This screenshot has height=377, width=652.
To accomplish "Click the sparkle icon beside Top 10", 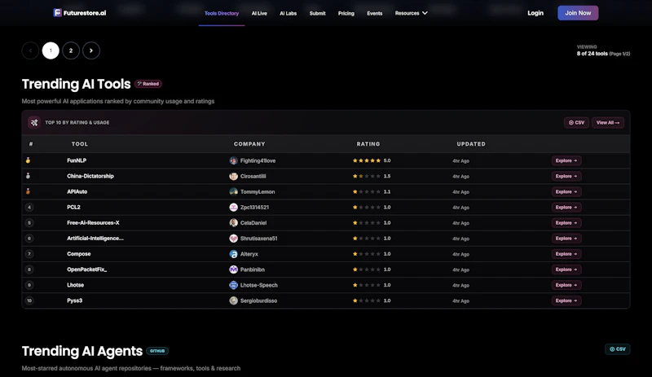I will click(x=34, y=123).
